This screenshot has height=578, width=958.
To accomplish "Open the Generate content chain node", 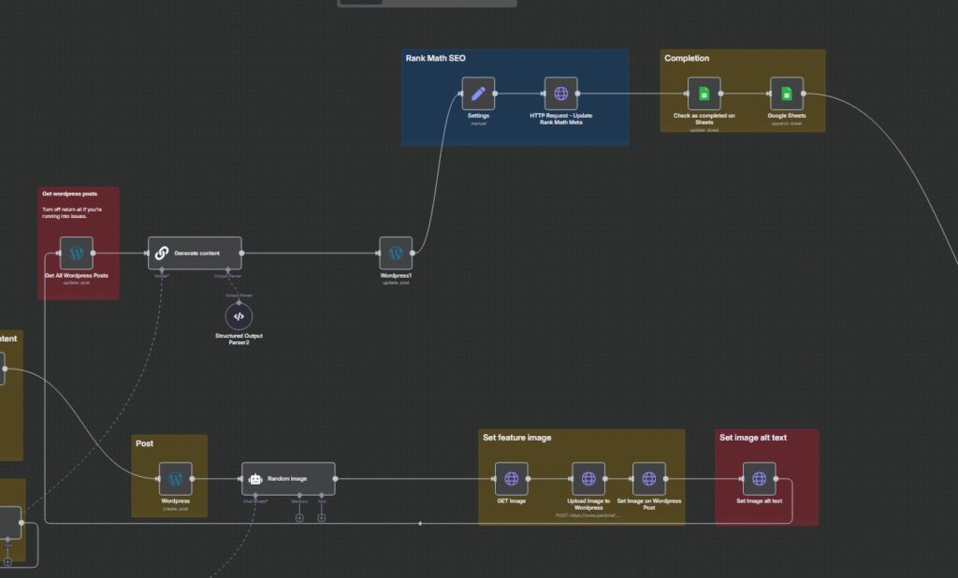I will [195, 253].
